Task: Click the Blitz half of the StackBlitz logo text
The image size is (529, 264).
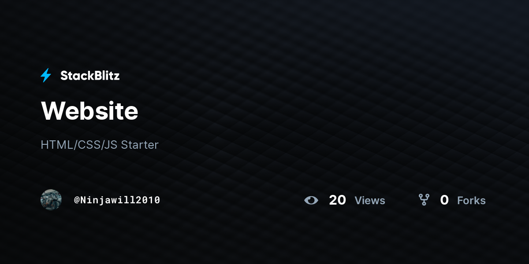Action: click(105, 76)
